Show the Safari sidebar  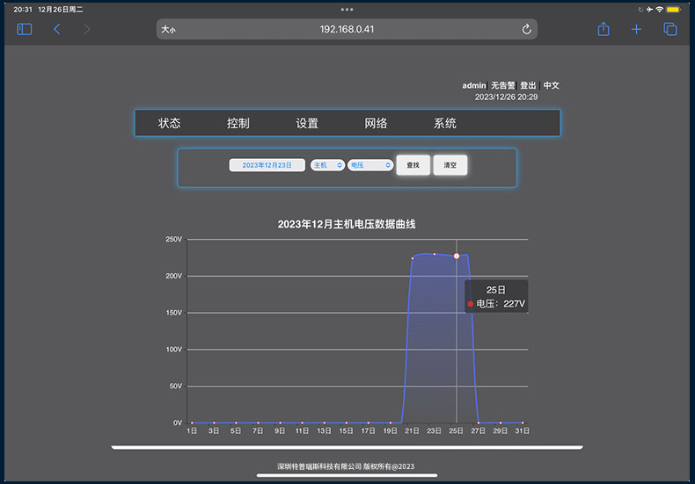tap(25, 29)
